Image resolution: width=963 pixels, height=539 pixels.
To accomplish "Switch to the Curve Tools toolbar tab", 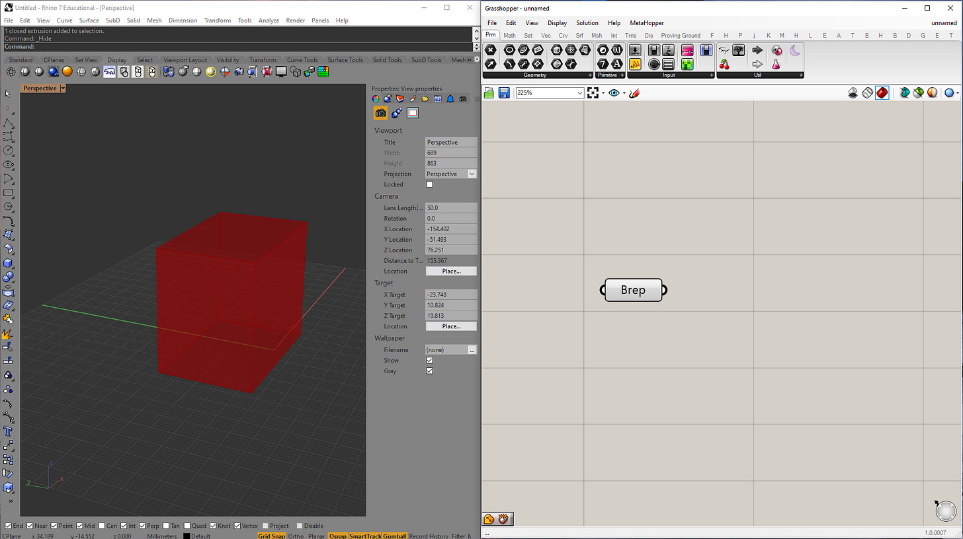I will click(x=302, y=60).
